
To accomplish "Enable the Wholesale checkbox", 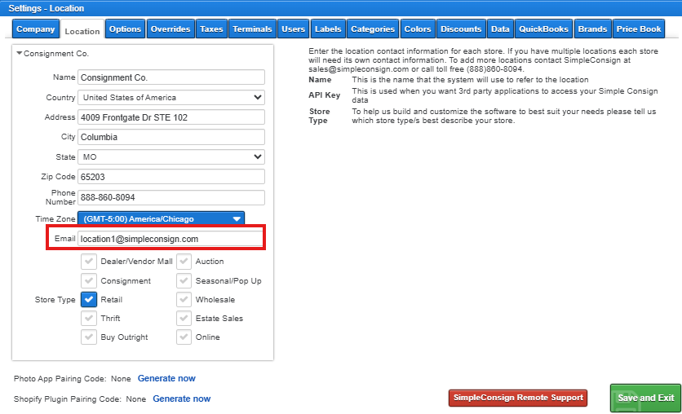I will [x=184, y=300].
